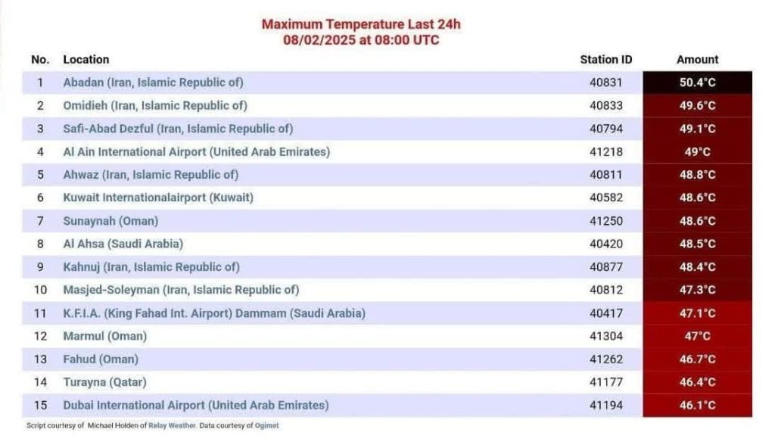
Task: Open the Ogimet data source link
Action: coord(267,425)
